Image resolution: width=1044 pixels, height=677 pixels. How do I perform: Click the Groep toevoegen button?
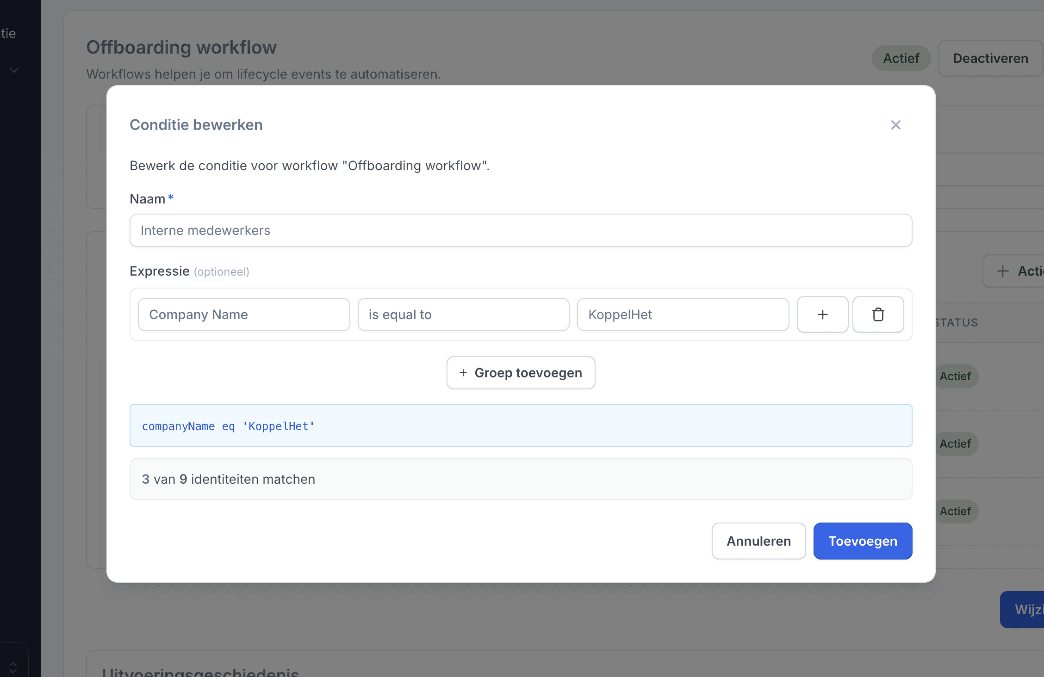[521, 373]
